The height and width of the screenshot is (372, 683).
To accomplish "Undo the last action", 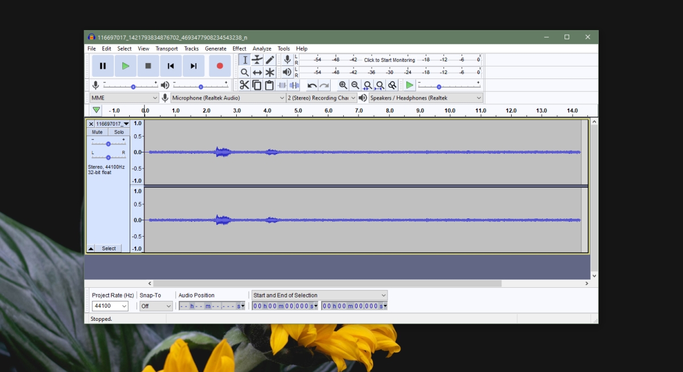I will (312, 85).
